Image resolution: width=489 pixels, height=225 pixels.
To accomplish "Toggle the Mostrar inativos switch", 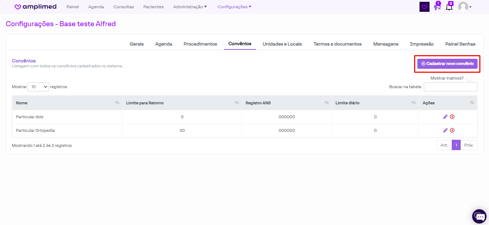I will click(471, 78).
